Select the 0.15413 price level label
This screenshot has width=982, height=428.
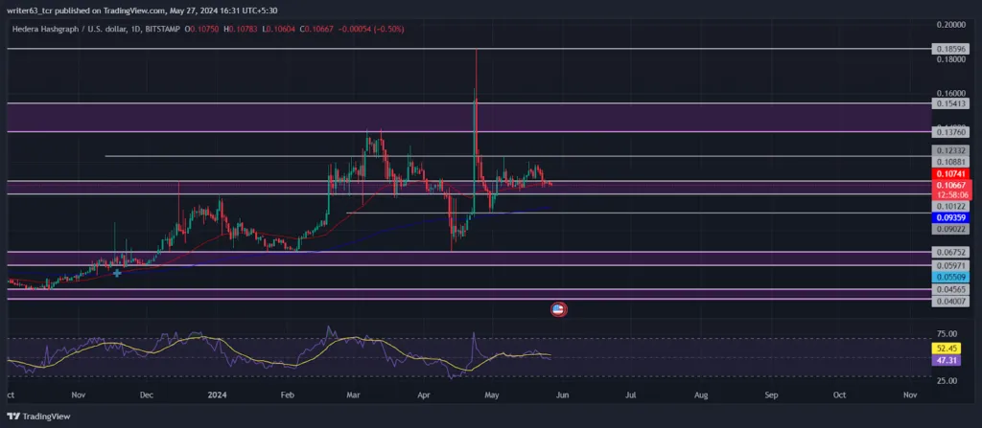950,103
